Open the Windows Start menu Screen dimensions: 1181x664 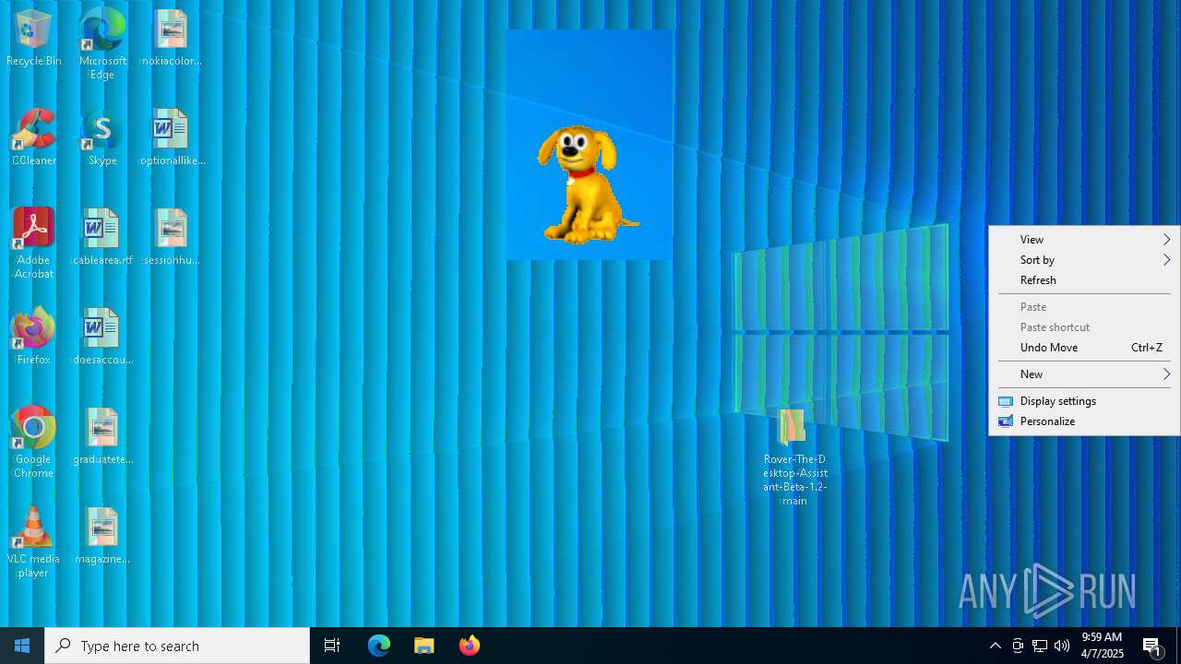coord(22,646)
